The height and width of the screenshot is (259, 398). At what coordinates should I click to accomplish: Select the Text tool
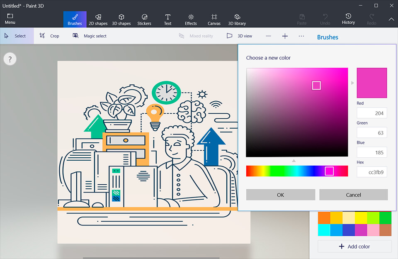coord(167,19)
